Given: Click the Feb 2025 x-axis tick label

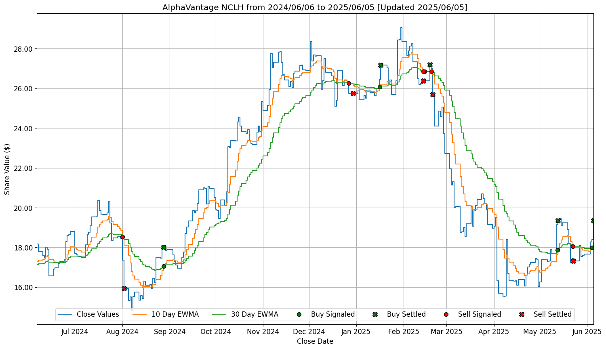Looking at the screenshot, I should pyautogui.click(x=404, y=332).
